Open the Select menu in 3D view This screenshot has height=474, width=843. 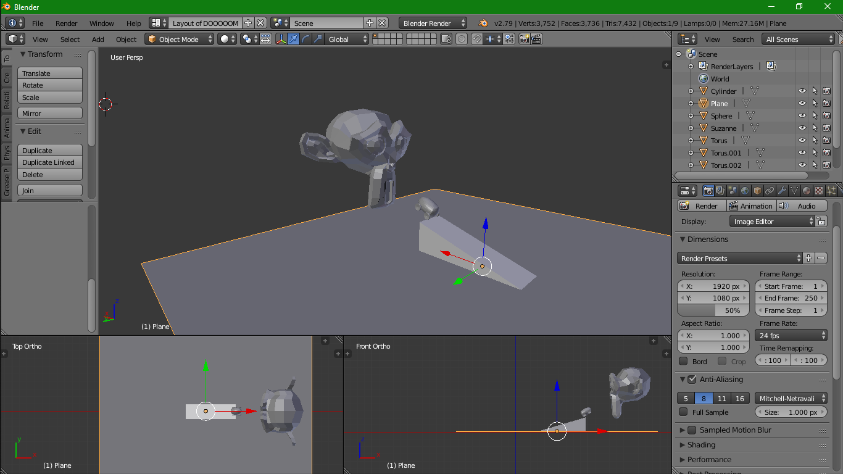70,39
